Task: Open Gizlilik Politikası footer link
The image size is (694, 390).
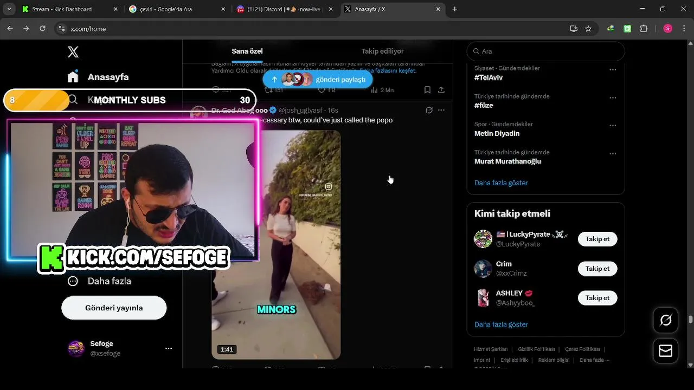Action: pos(536,349)
